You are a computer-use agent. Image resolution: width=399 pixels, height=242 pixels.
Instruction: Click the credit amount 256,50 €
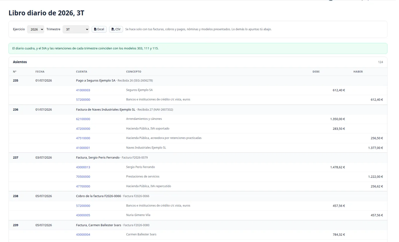point(377,138)
